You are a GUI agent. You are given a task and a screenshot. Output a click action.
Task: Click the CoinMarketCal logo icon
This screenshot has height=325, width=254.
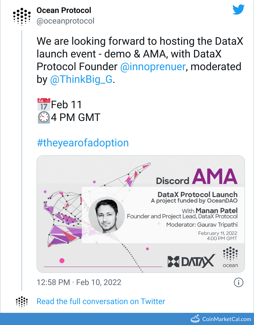[195, 319]
